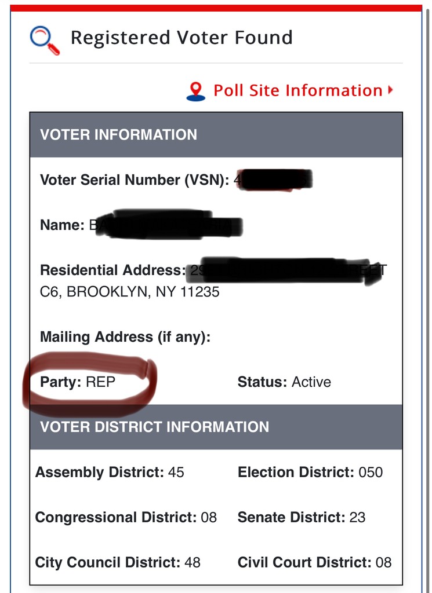The width and height of the screenshot is (432, 593).
Task: Click the Party: REP entry
Action: [x=78, y=382]
